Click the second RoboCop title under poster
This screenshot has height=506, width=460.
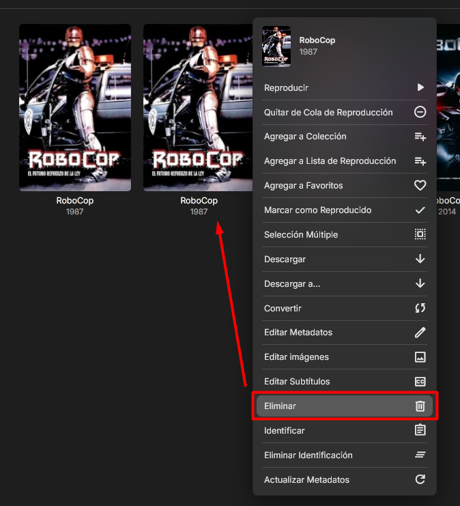click(199, 200)
